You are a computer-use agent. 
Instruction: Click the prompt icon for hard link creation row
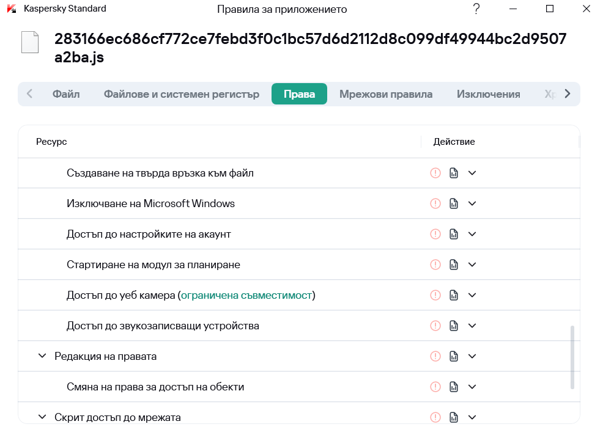435,173
